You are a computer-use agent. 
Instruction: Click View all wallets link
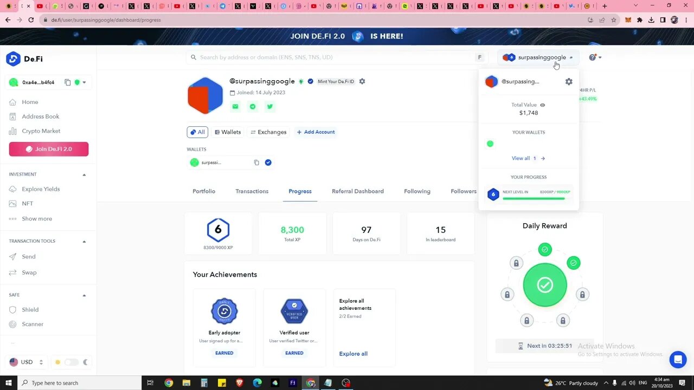pos(529,158)
